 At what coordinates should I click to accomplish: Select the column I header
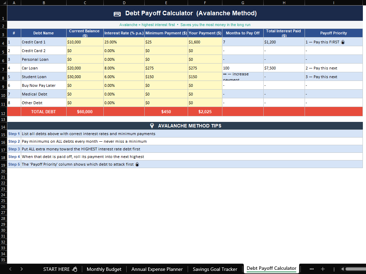(333, 3)
